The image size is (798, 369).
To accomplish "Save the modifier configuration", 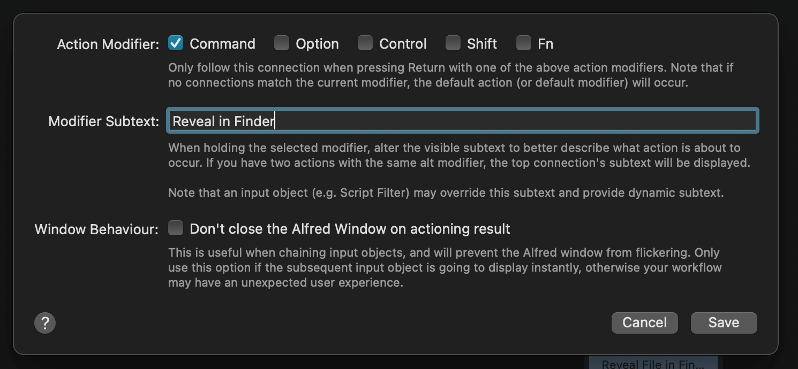I will coord(724,322).
